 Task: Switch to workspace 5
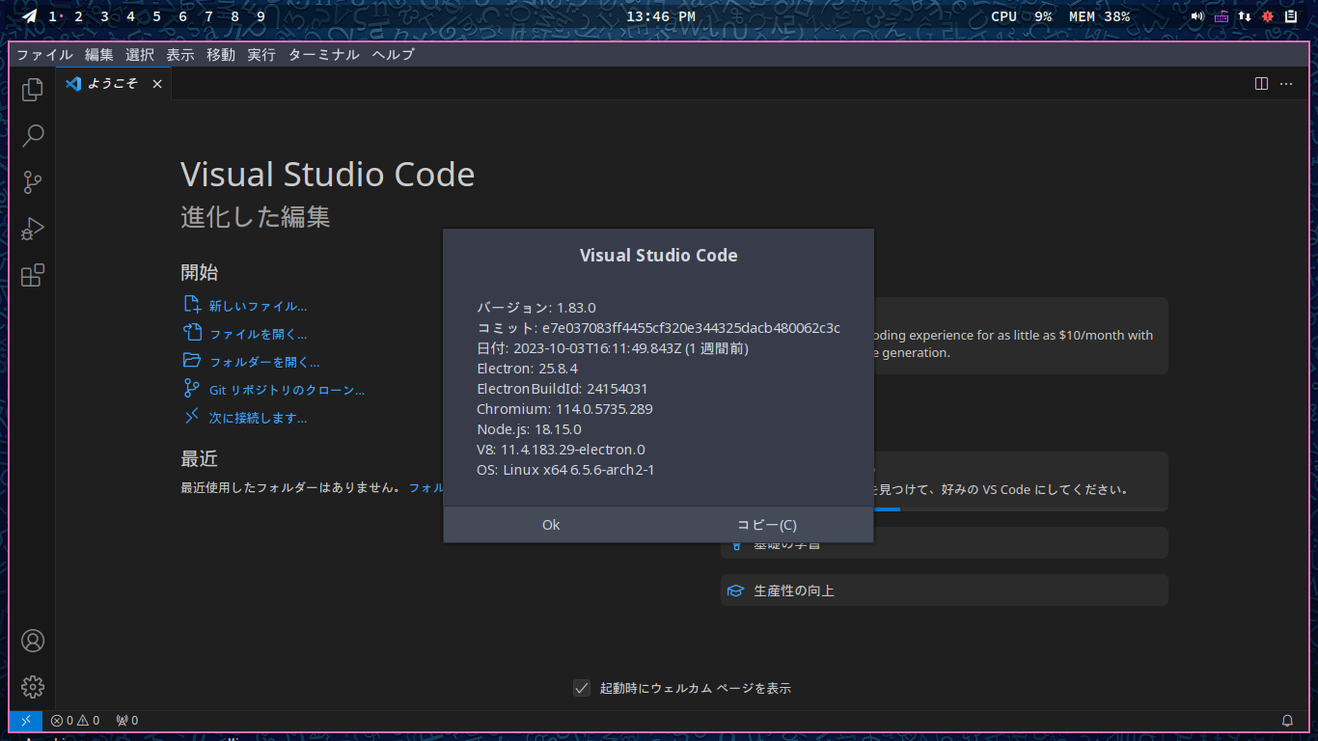click(157, 16)
